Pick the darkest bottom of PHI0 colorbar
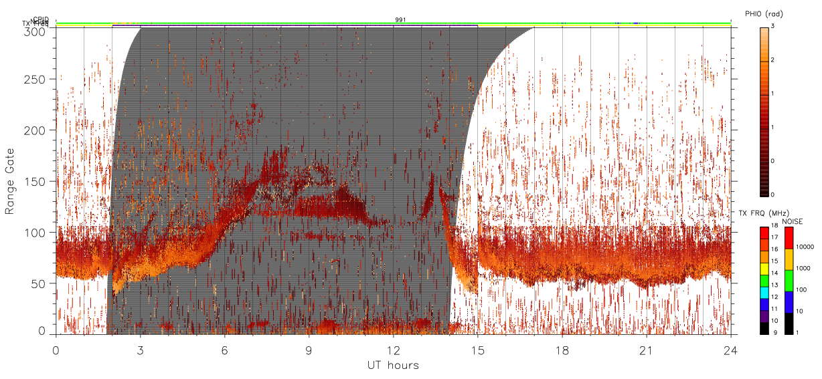822x379 pixels. [x=764, y=194]
